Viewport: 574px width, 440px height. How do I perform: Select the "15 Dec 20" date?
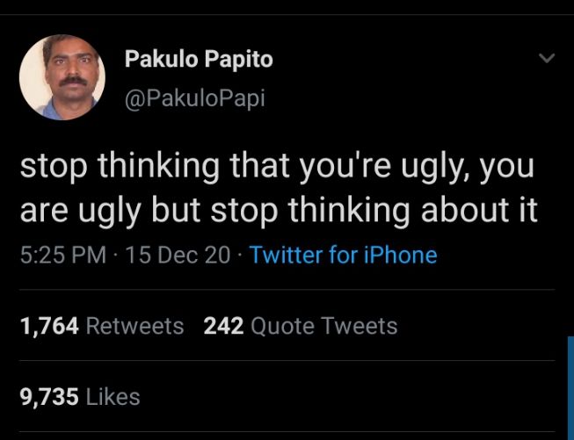click(x=178, y=256)
